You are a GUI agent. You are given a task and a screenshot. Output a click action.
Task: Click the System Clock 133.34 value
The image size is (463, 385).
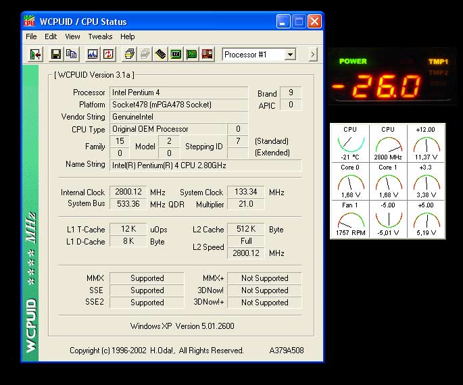point(245,192)
